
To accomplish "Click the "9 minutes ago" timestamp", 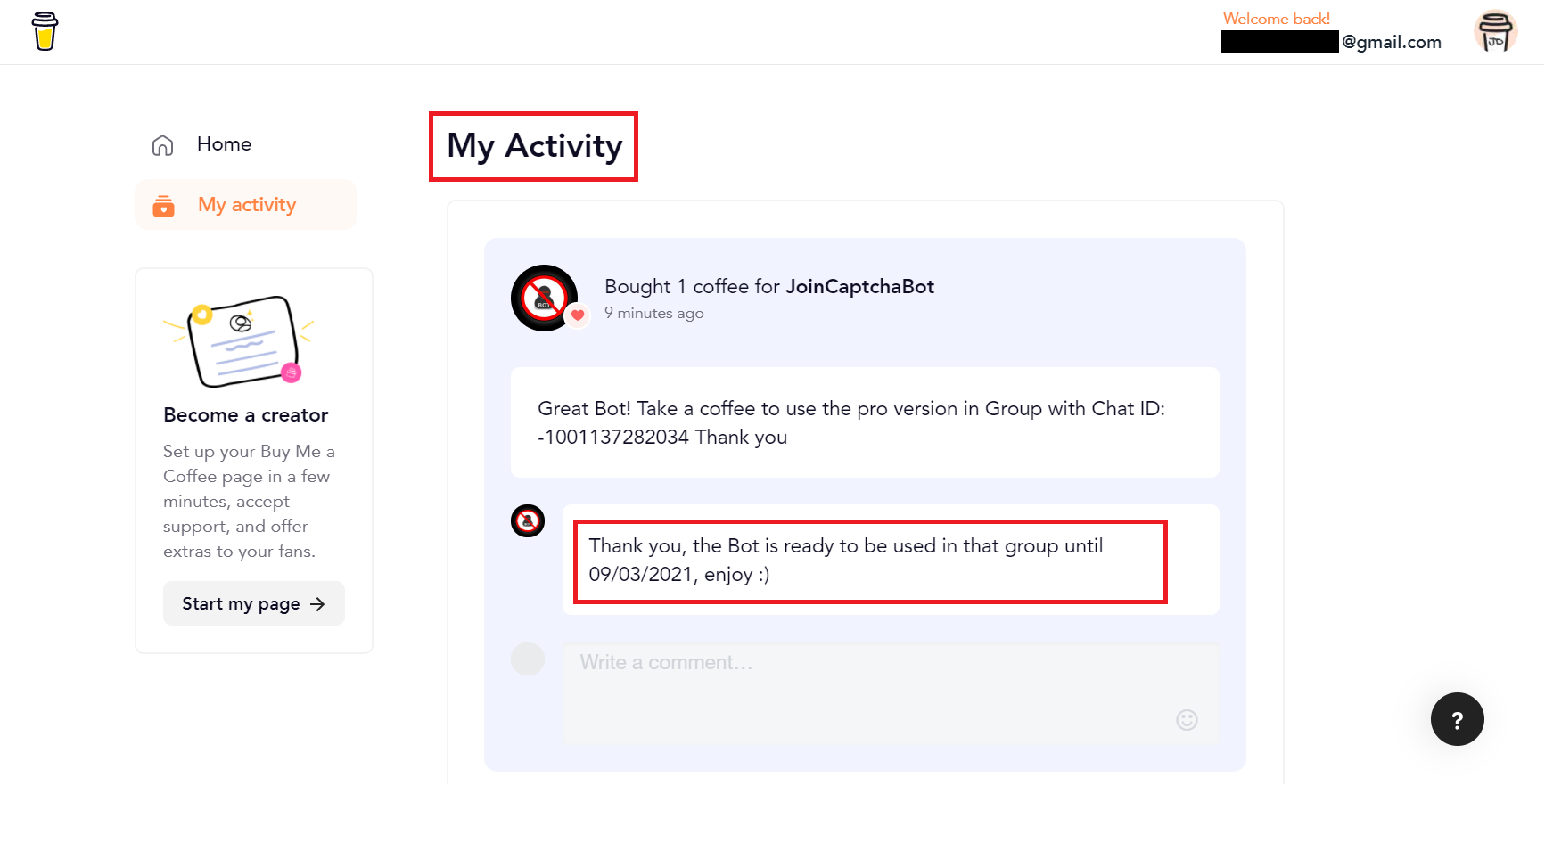I will (654, 314).
